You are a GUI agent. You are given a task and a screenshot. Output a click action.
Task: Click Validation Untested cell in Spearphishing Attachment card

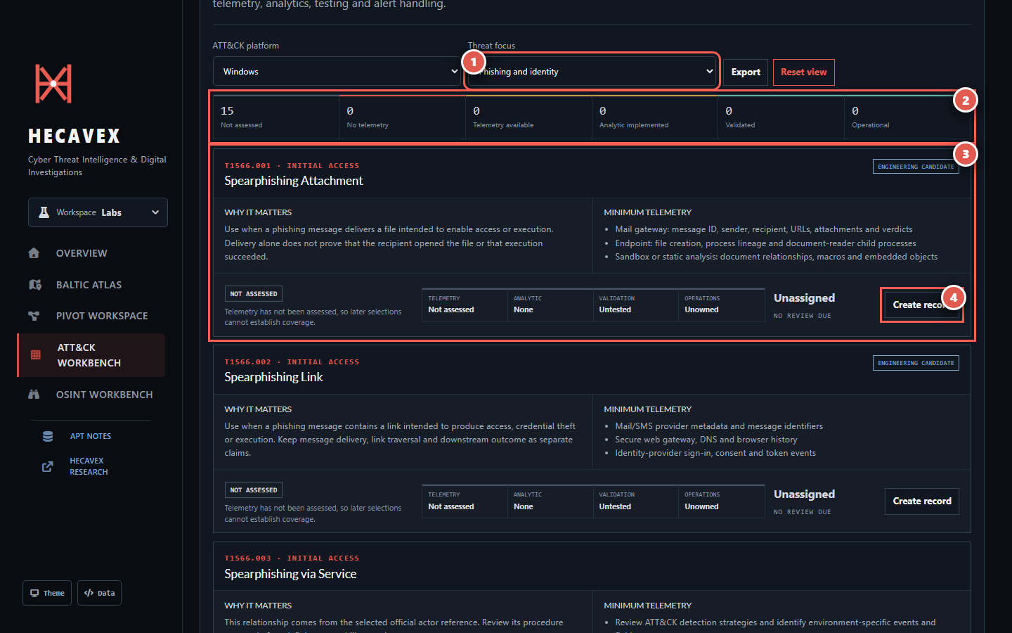[x=636, y=305]
